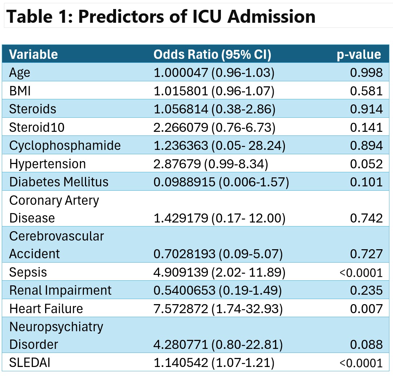Select the 'Cyclophosphamide' variable cell
The width and height of the screenshot is (393, 376).
65,145
